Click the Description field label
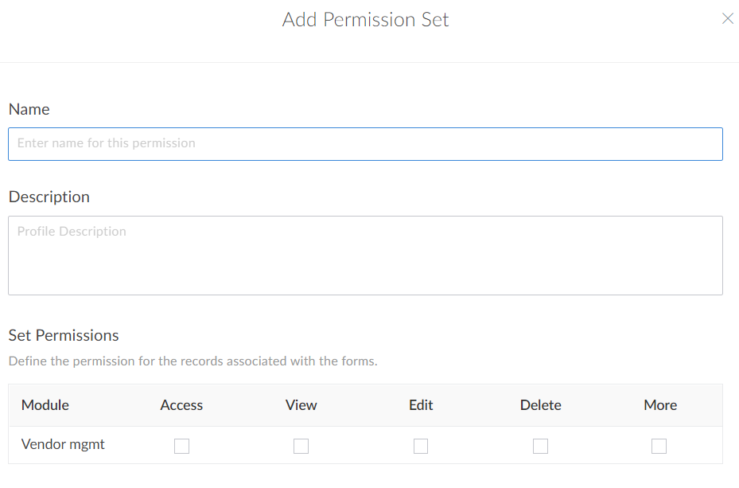Viewport: 739px width, 488px height. 49,197
